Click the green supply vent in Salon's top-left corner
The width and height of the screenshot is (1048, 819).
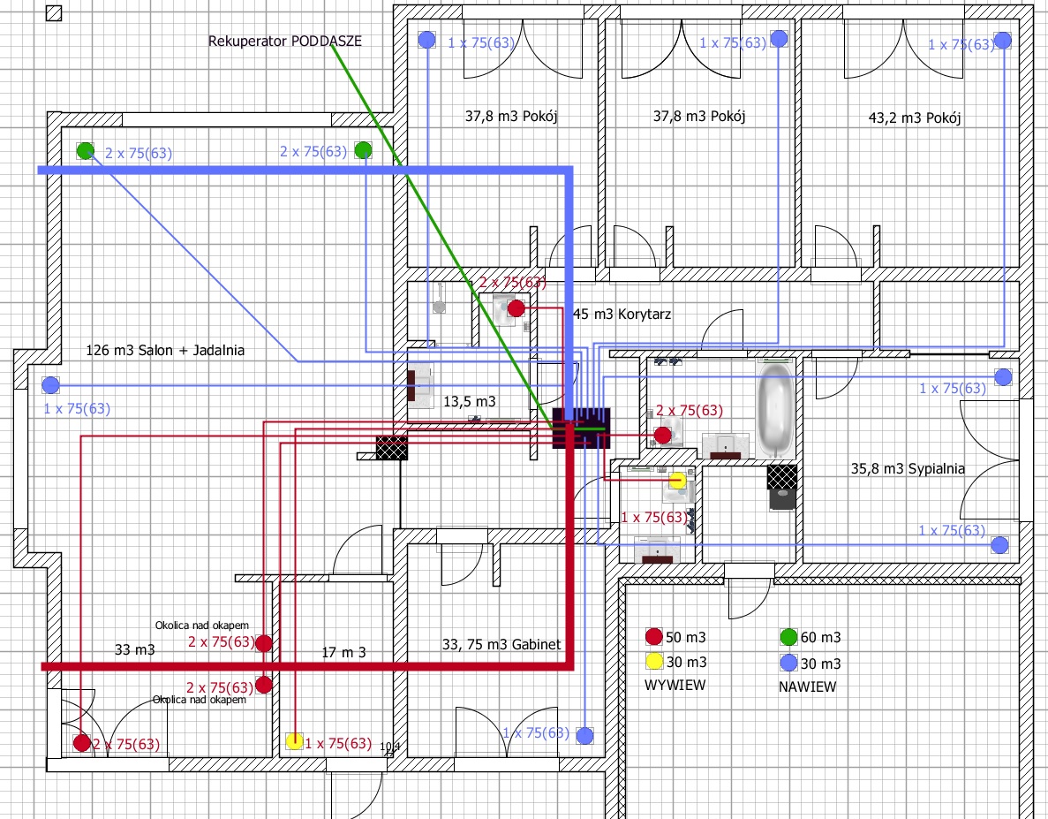tap(85, 151)
